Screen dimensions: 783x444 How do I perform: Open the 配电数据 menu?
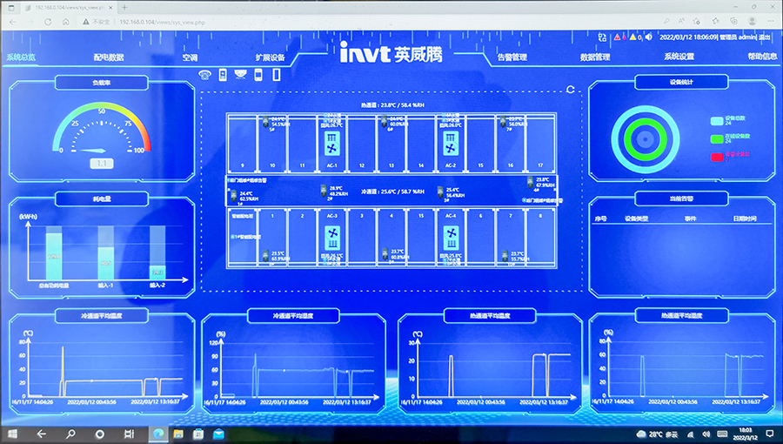click(109, 57)
